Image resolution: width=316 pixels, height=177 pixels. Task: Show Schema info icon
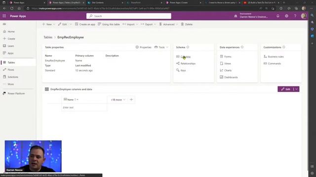[188, 47]
